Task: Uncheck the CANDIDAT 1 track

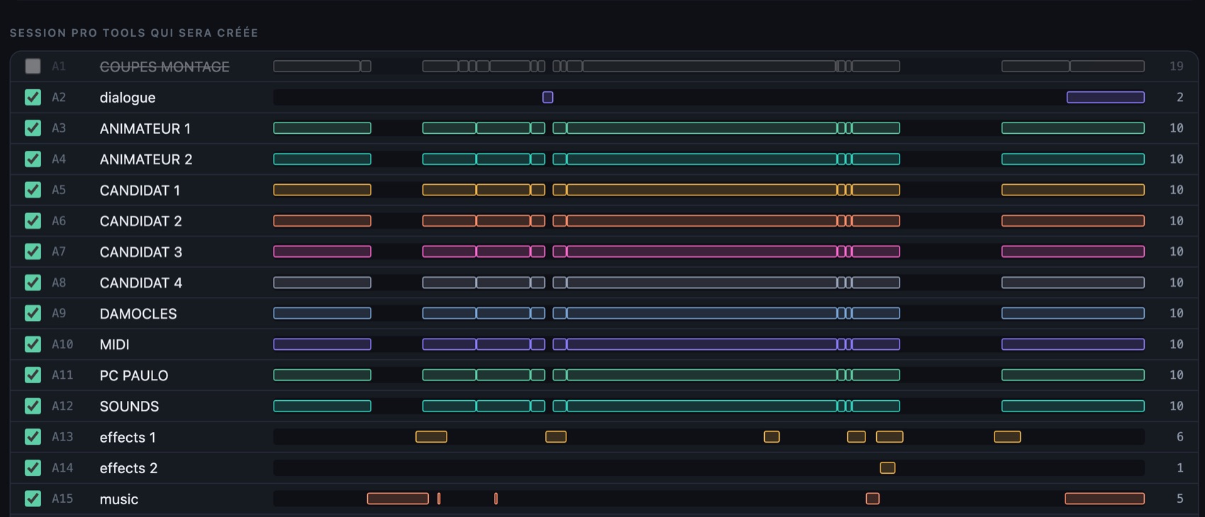Action: 33,190
